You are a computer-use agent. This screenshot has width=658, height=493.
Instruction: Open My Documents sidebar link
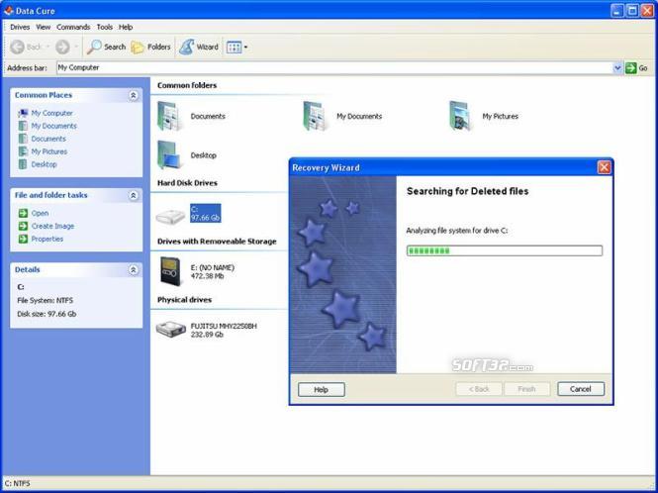[54, 126]
